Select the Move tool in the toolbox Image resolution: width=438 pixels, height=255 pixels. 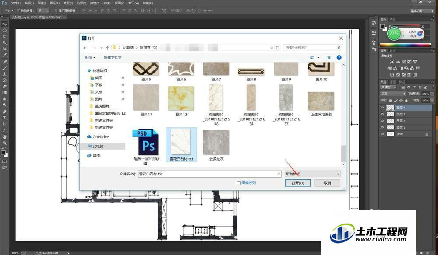(x=4, y=24)
